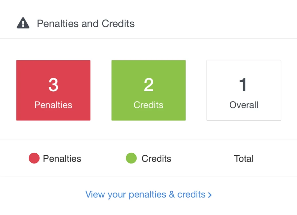Select the Total legend label
This screenshot has height=215, width=297.
244,159
